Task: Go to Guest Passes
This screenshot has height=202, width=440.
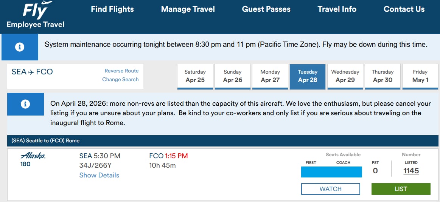Action: (266, 9)
